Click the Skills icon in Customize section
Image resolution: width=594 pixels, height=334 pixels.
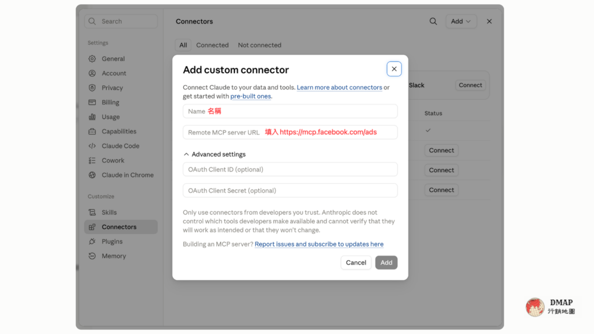click(92, 212)
